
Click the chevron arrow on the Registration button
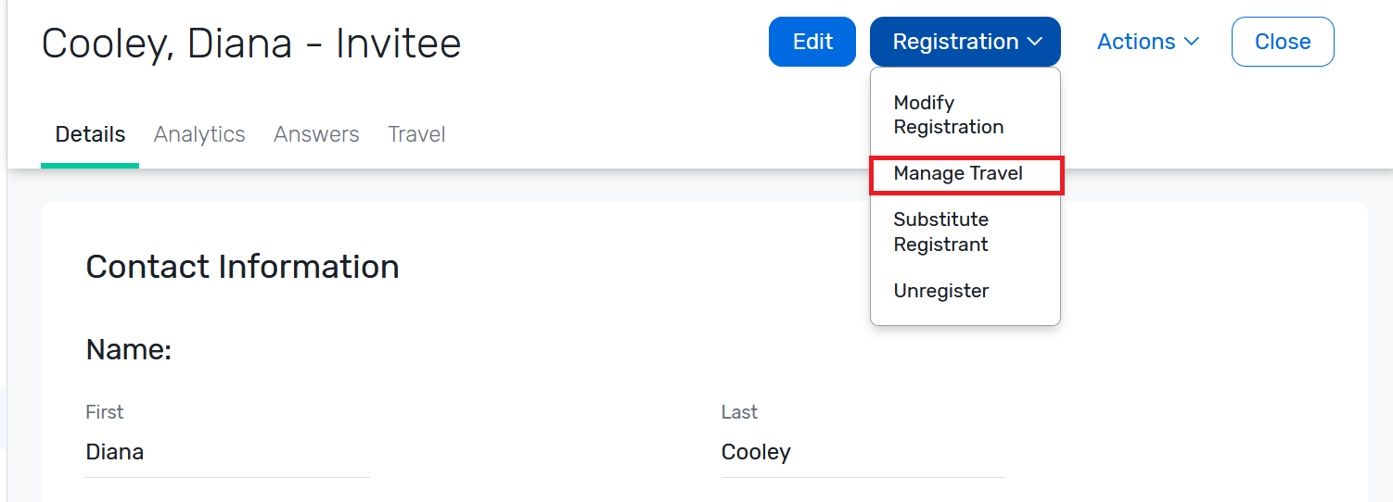click(x=1036, y=42)
